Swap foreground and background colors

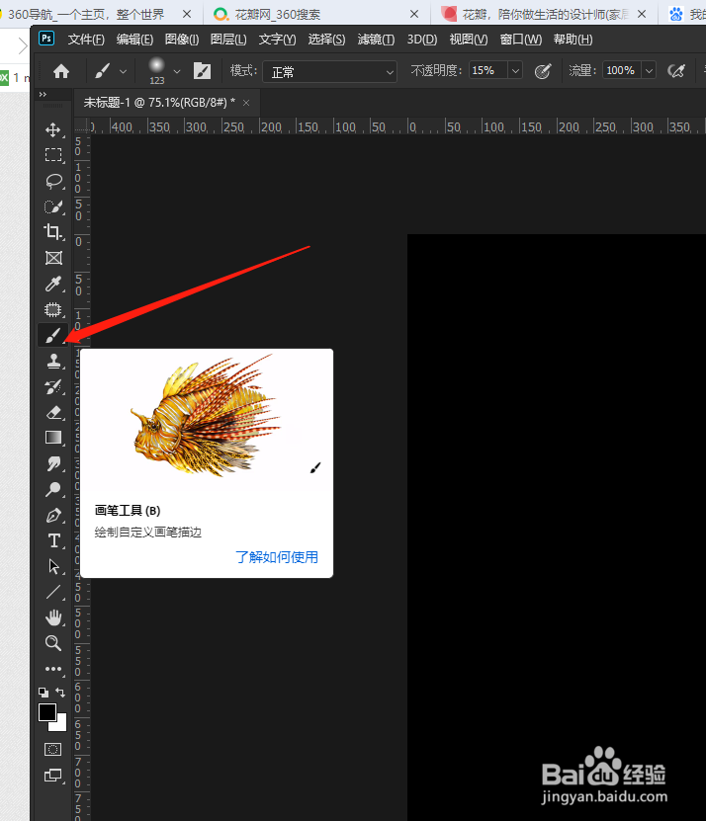(x=60, y=693)
